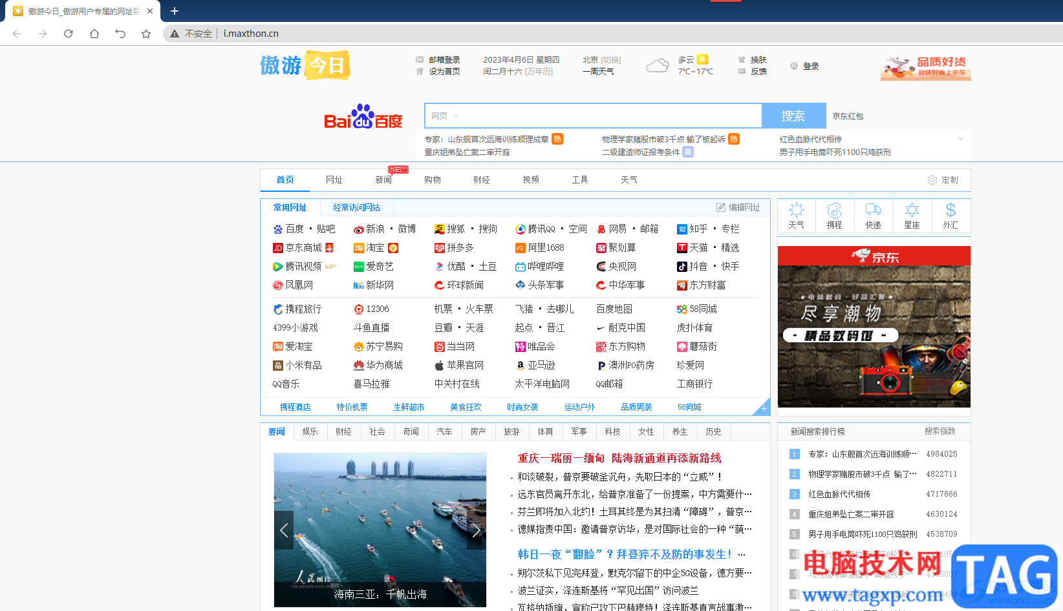
Task: Open ranking item 红色血脉代代相传
Action: click(x=839, y=494)
